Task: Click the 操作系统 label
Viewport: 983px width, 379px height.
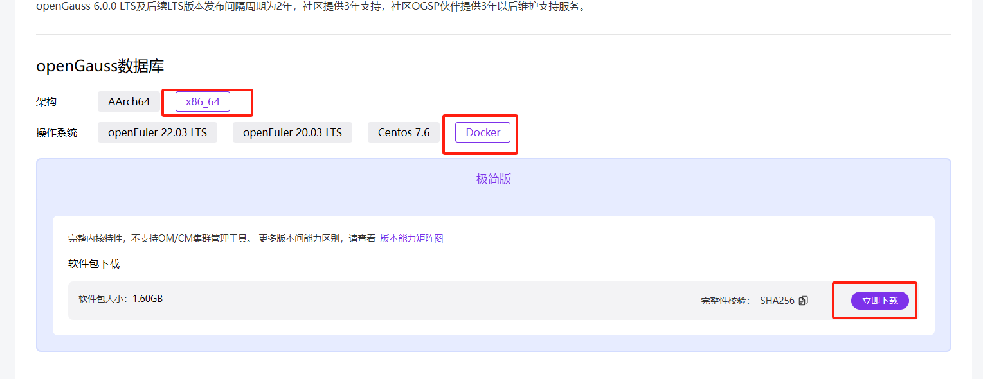Action: (x=57, y=132)
